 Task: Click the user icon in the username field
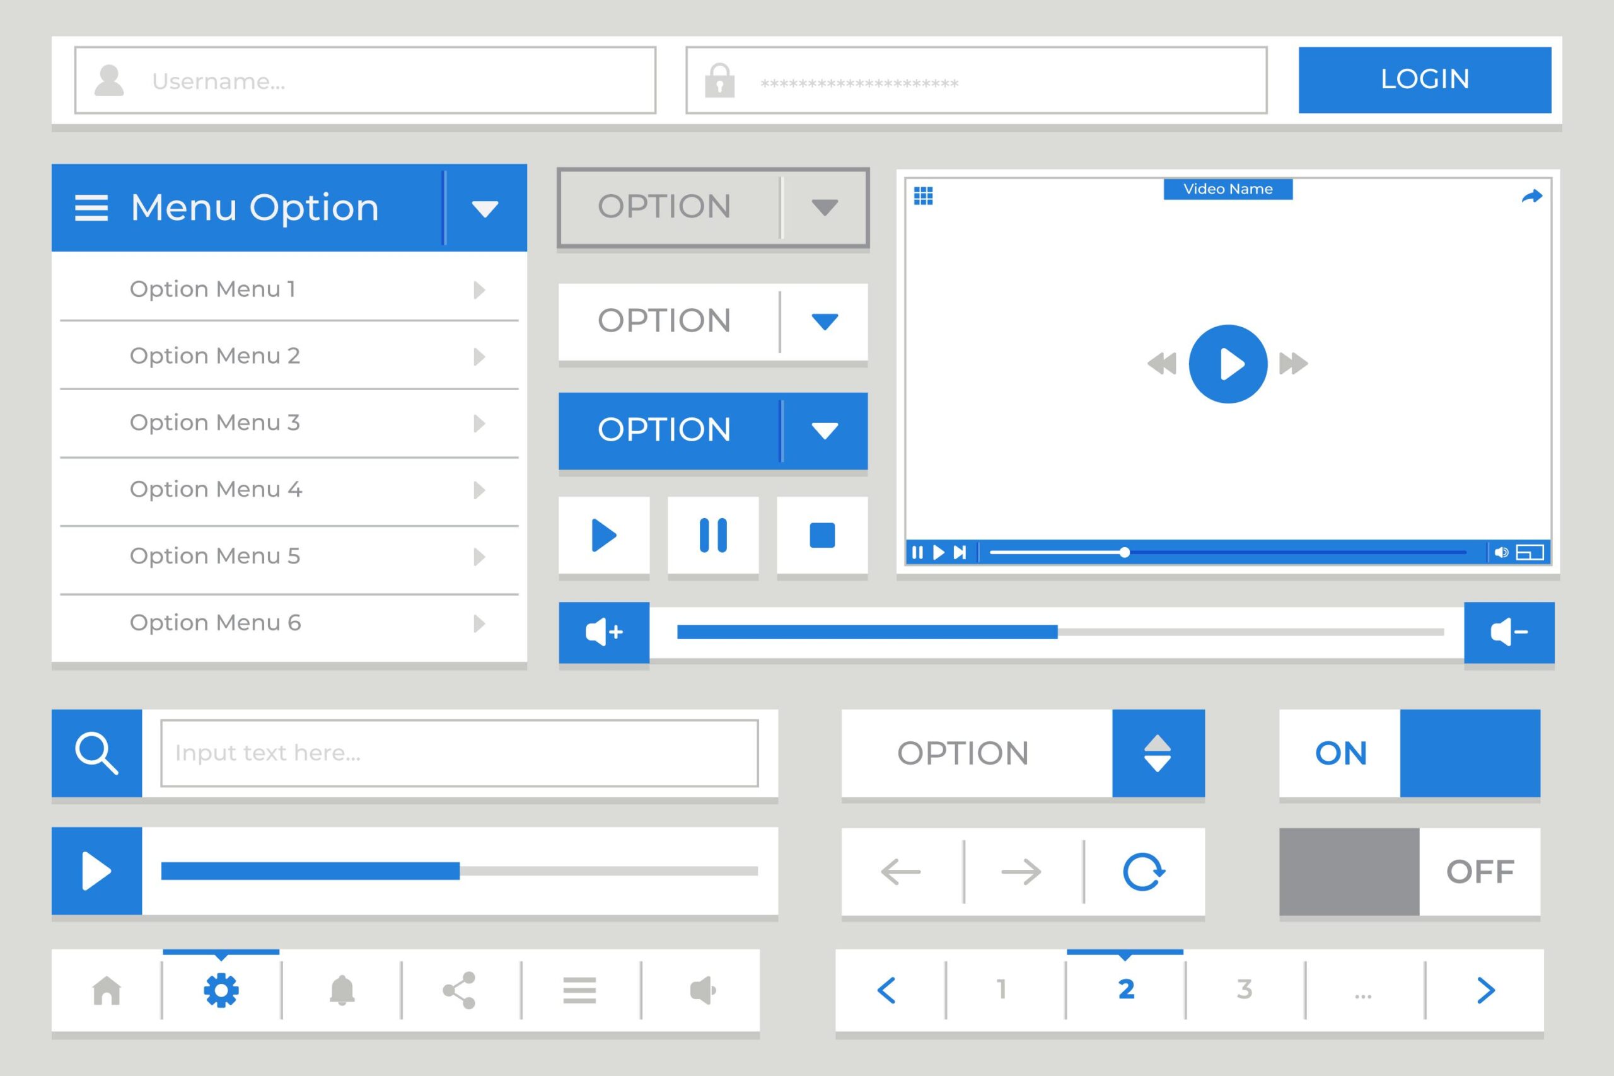(x=109, y=80)
